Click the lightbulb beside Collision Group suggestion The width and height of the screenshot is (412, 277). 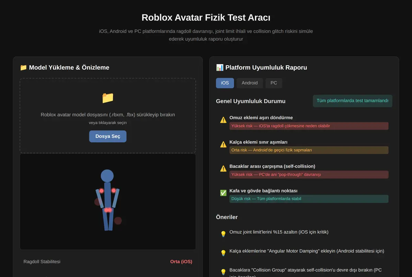pyautogui.click(x=223, y=272)
